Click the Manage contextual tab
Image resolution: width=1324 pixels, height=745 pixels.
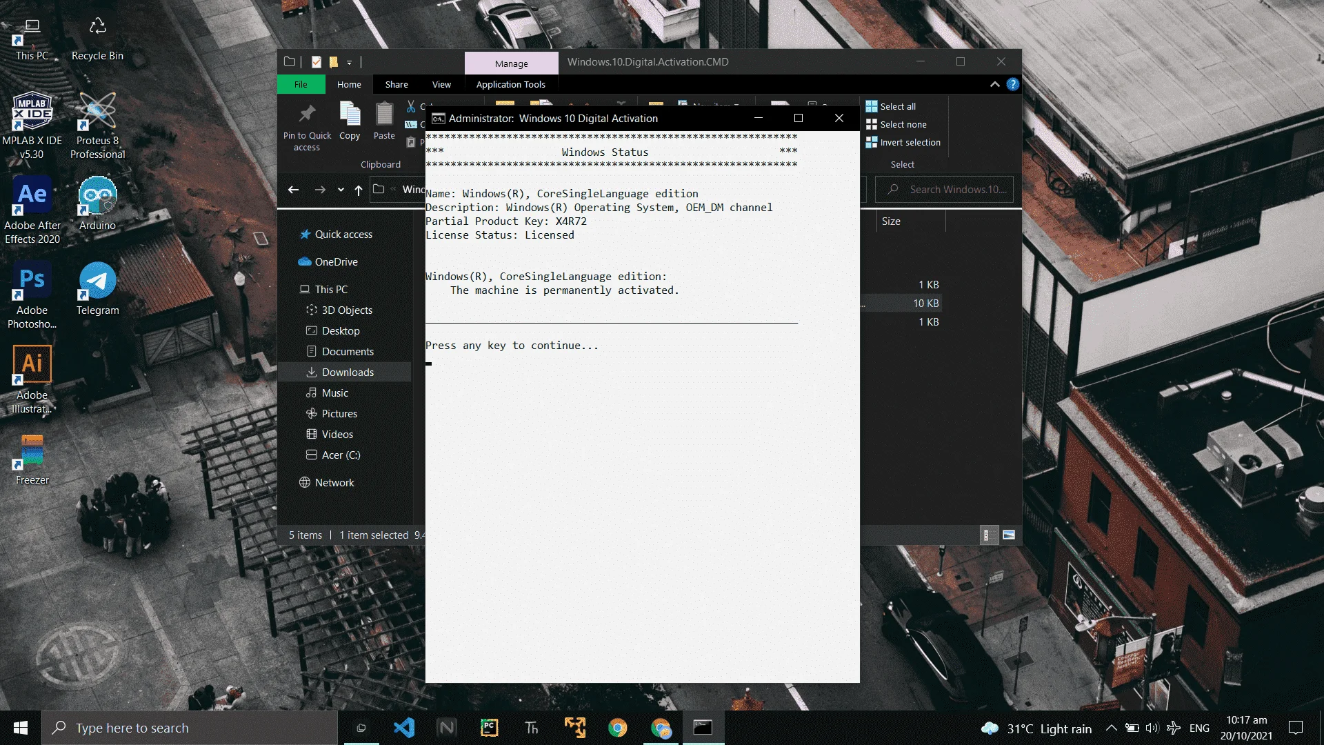[x=512, y=63]
